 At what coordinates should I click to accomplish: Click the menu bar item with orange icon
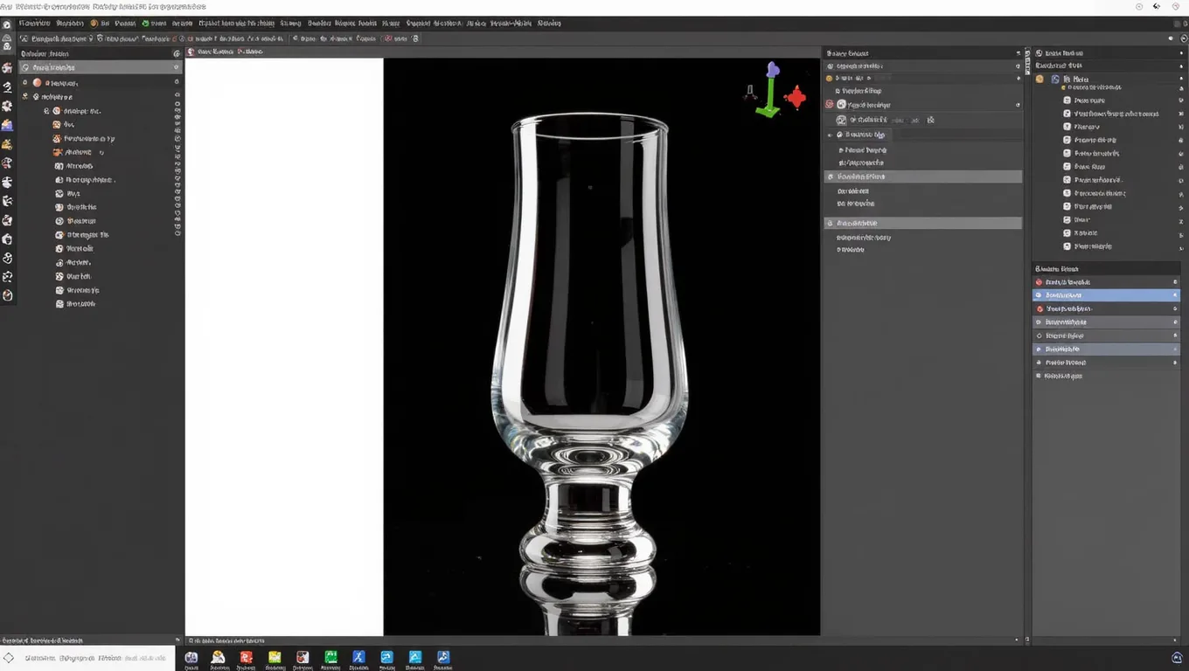click(100, 24)
